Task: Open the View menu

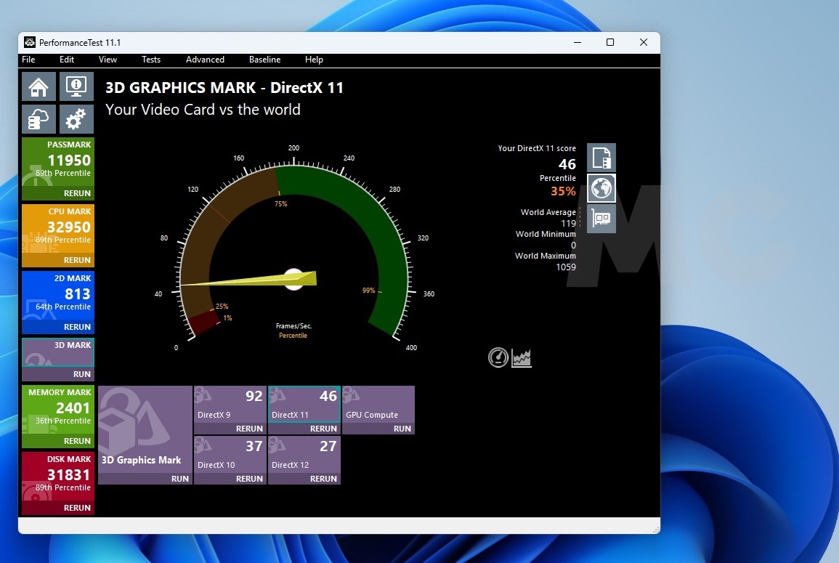Action: (x=108, y=60)
